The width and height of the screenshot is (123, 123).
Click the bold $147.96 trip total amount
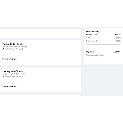tap(117, 52)
